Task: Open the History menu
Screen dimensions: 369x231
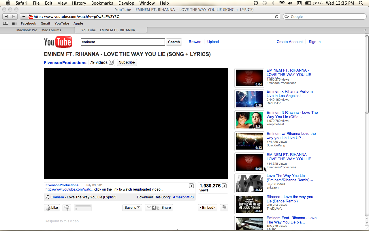Action: click(x=79, y=3)
